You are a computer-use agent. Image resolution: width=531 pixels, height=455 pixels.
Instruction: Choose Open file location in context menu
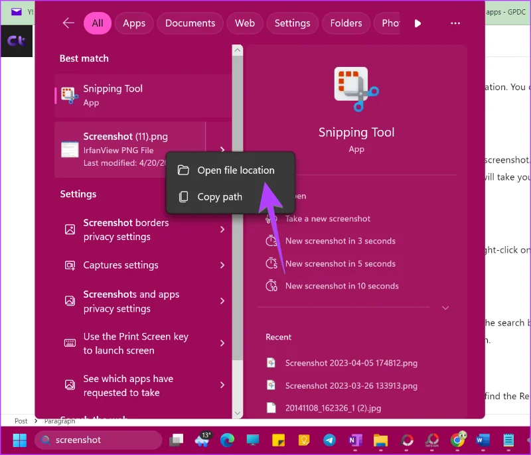pyautogui.click(x=230, y=170)
